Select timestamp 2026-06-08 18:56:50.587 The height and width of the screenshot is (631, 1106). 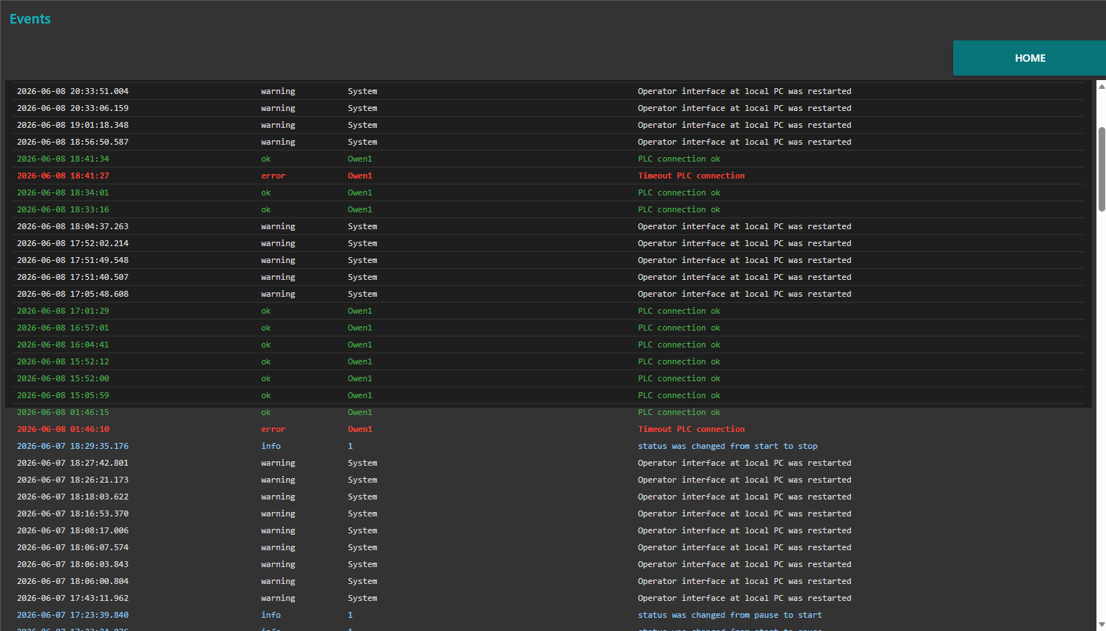[x=73, y=142]
